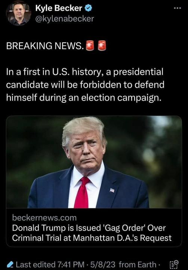
Task: Open the three-dot more options menu
Action: (178, 8)
